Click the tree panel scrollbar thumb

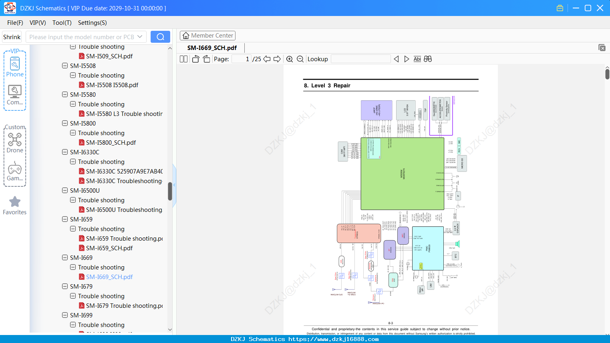pos(170,191)
